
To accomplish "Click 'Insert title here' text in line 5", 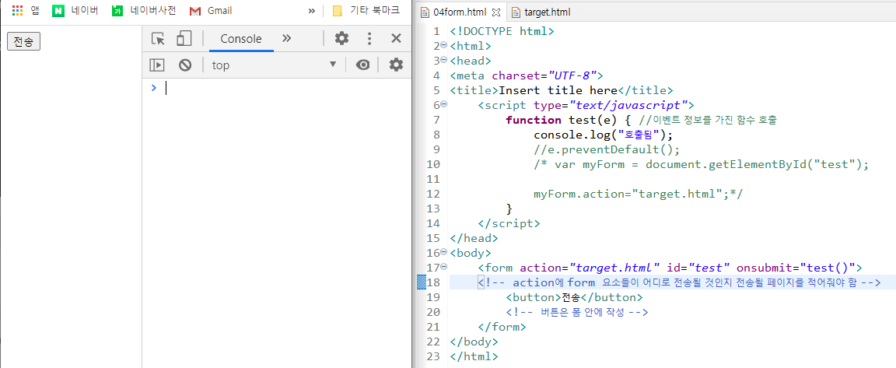I will 558,90.
